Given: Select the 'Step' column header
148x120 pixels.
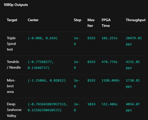Looking at the screenshot, I should [77, 20].
